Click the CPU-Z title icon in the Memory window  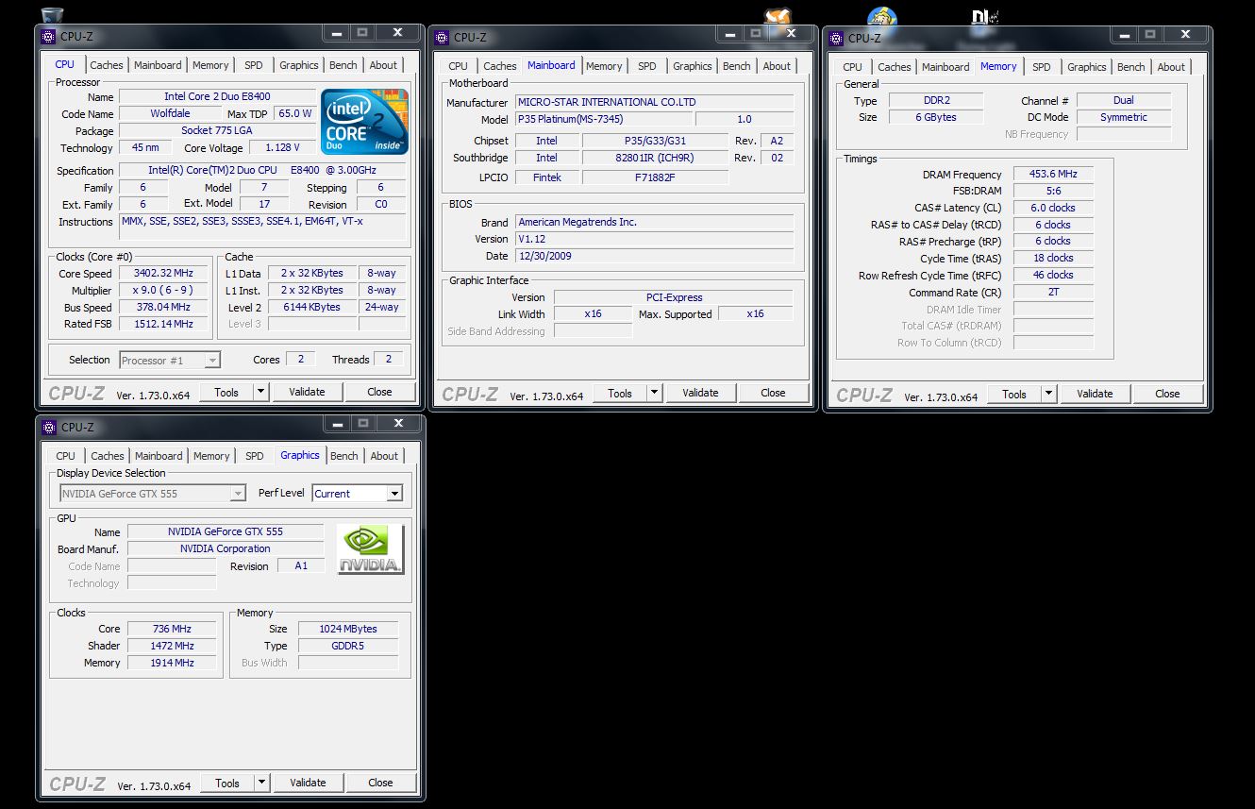(836, 38)
